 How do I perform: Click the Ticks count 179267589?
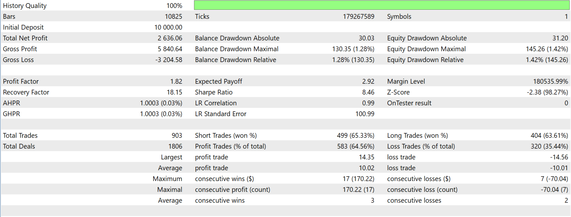358,17
